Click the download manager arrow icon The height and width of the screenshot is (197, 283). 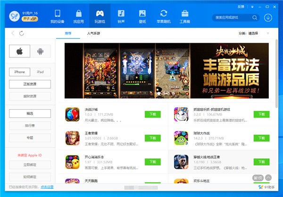pos(268,17)
